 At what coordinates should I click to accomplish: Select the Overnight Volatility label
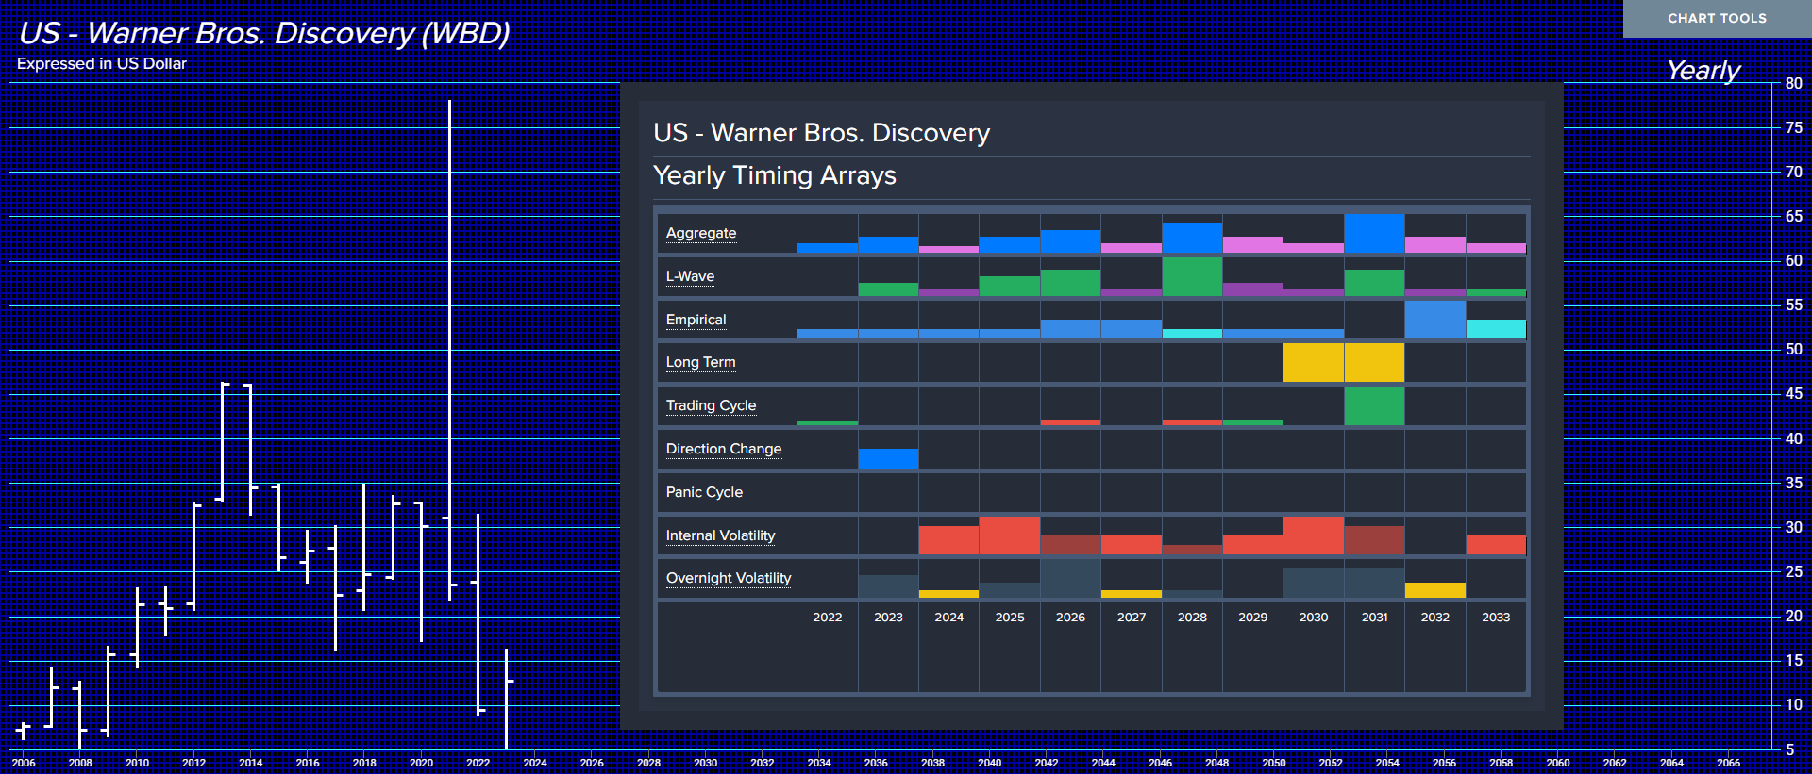(x=728, y=578)
